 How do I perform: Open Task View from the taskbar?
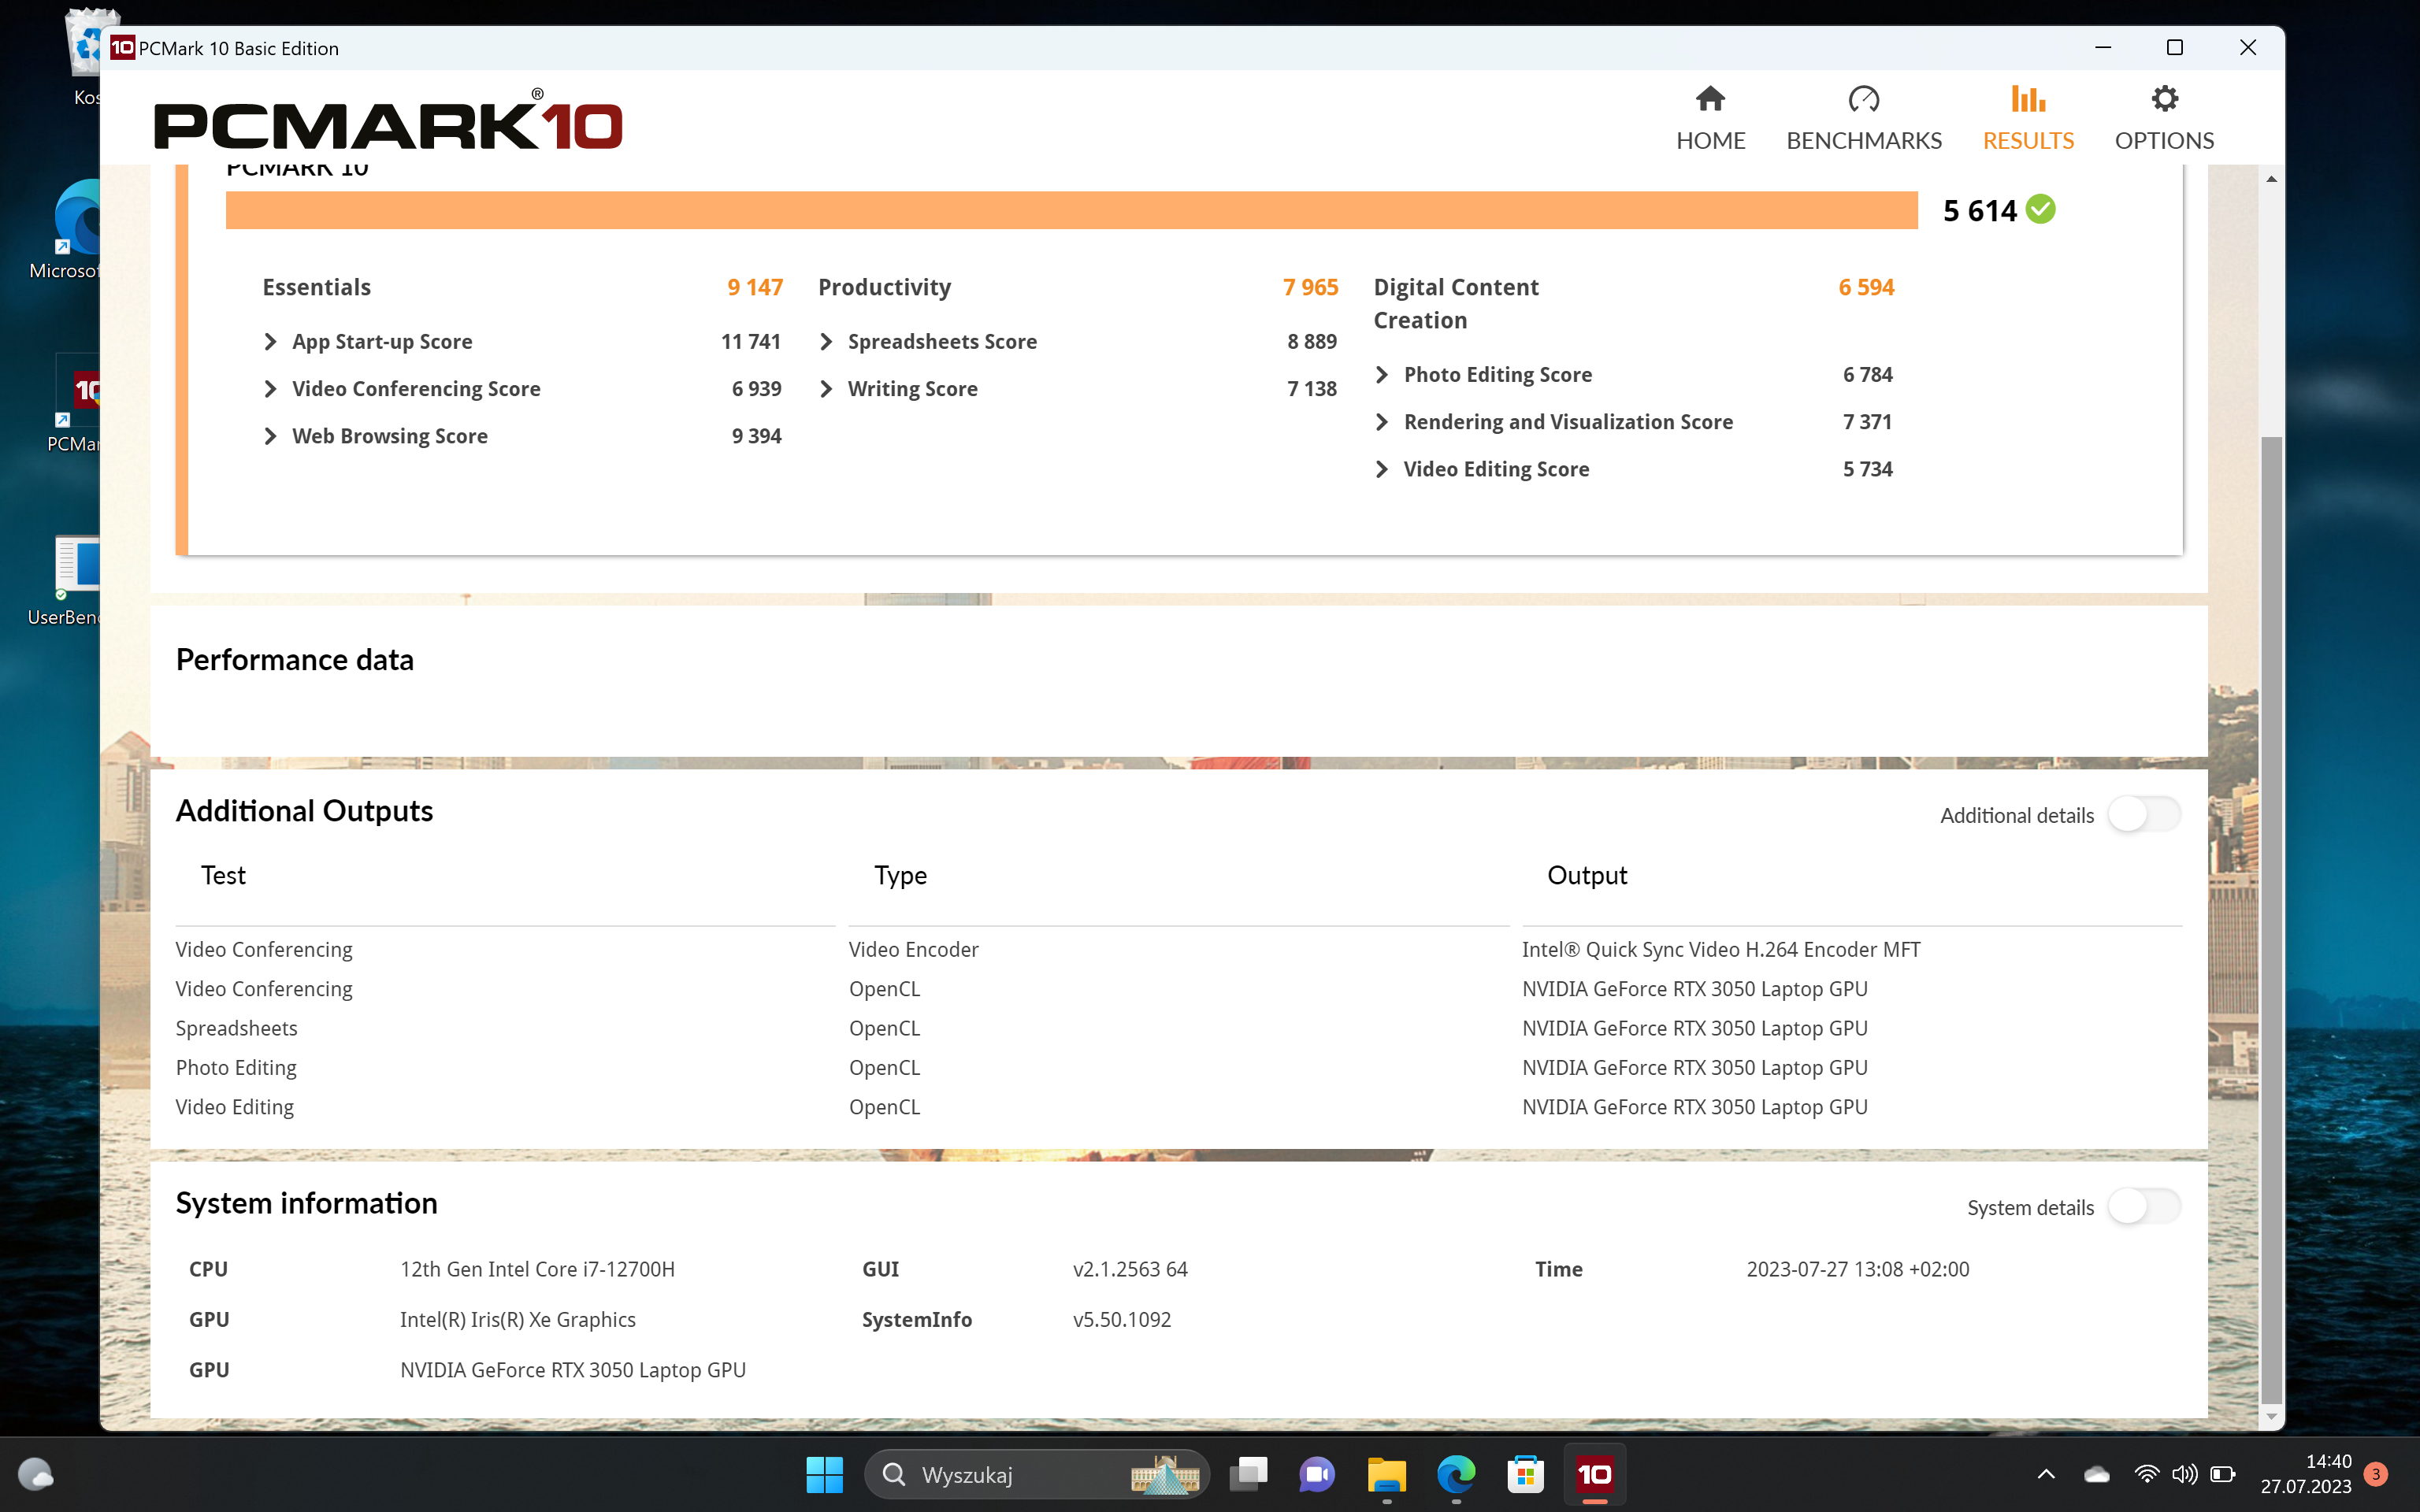1248,1474
